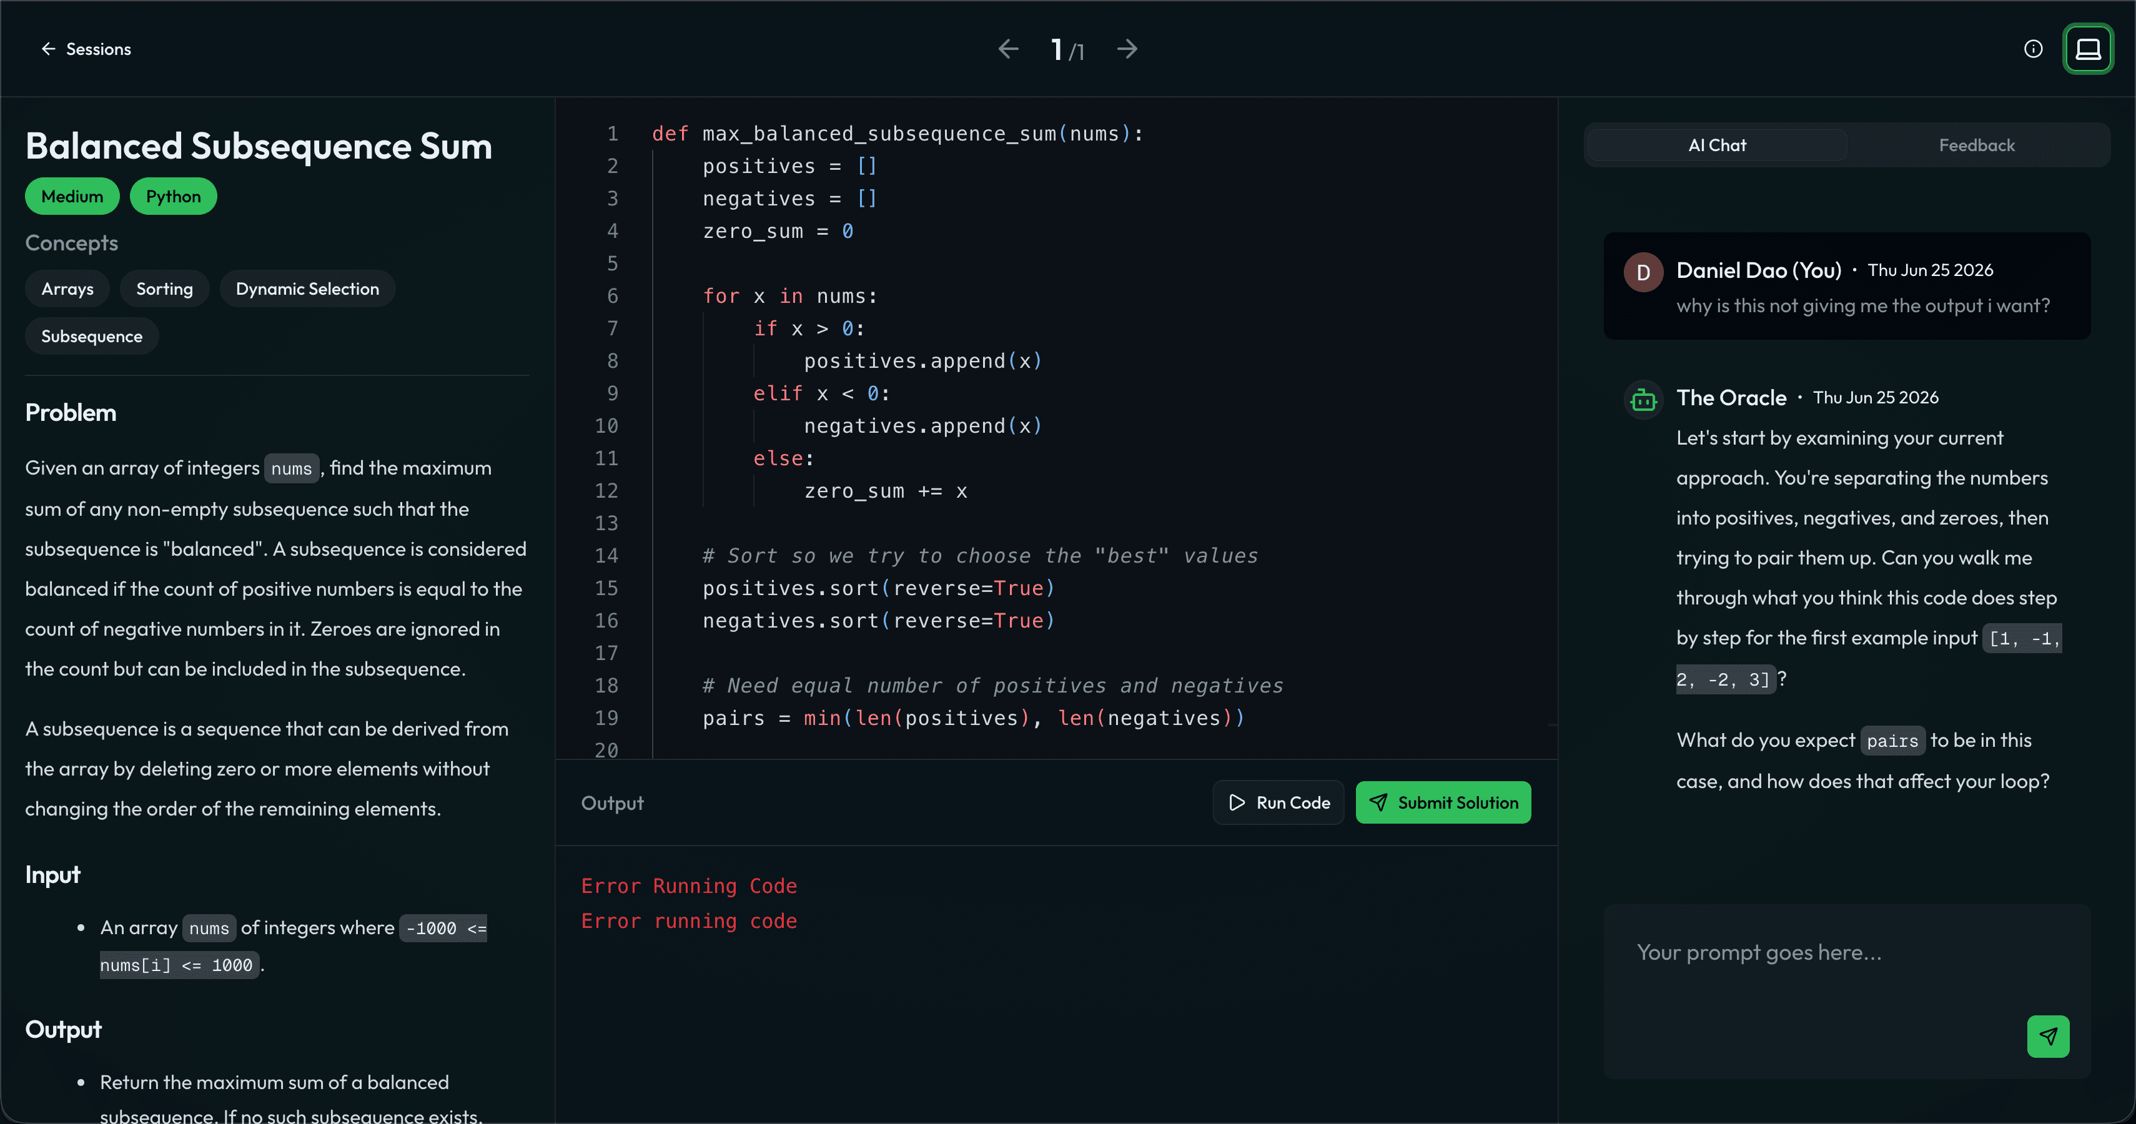Click comment '# Sort so we try to choose'
2136x1124 pixels.
tap(980, 555)
